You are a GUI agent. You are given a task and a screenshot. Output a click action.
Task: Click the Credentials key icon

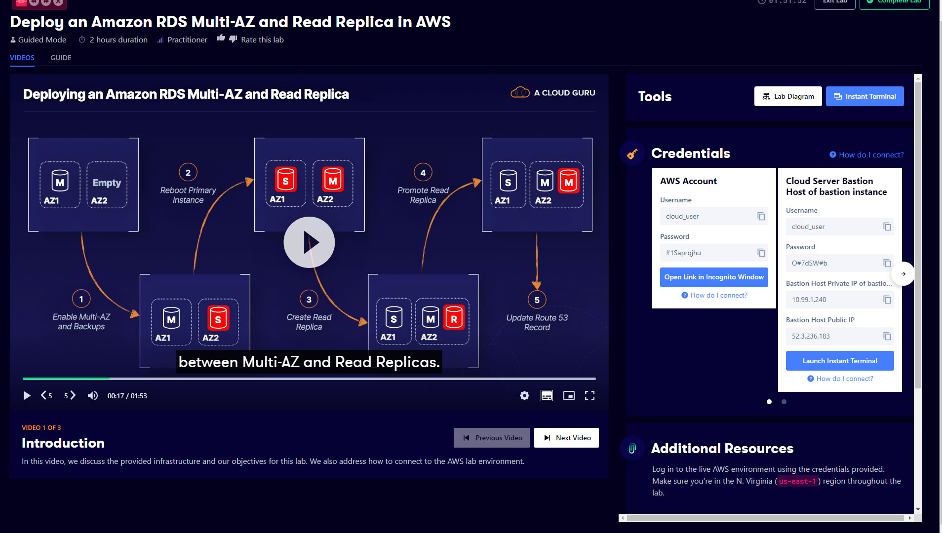[632, 153]
